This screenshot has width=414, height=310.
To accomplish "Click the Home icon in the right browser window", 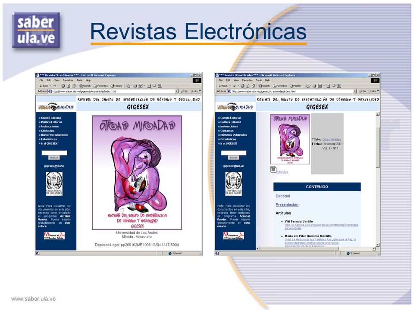I will [253, 86].
